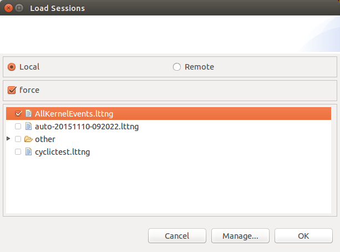This screenshot has height=252, width=340.
Task: Expand the 'other' folder tree node
Action: pos(8,139)
